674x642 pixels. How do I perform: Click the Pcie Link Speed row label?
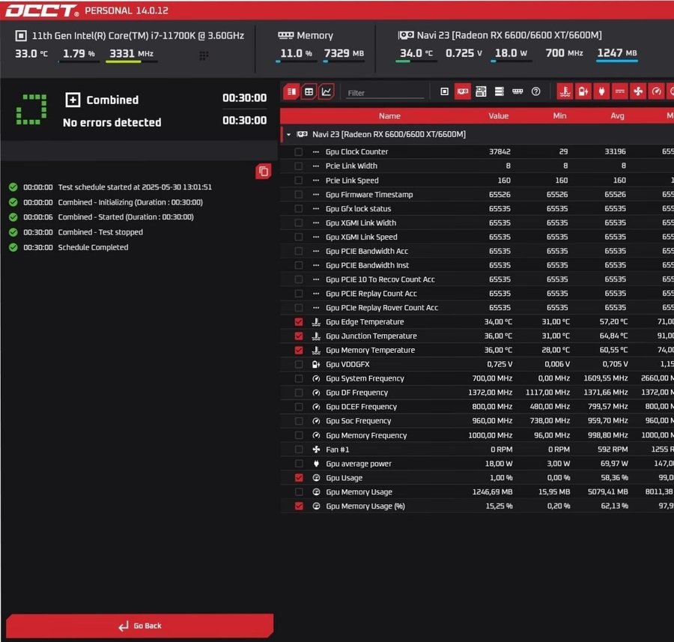(x=352, y=181)
